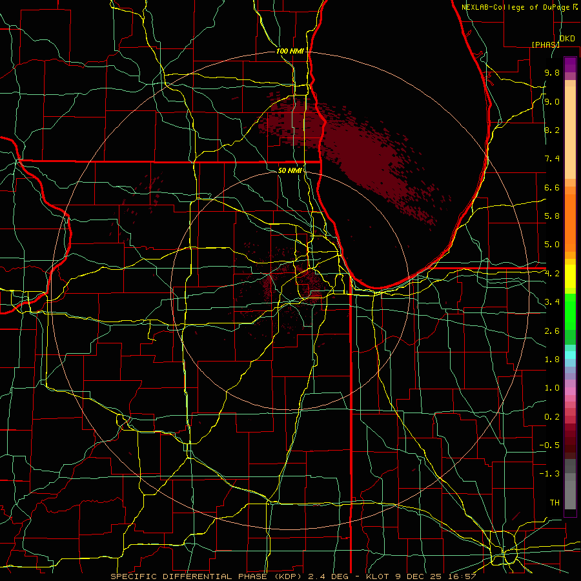Select the -1.3 scale value

point(549,474)
